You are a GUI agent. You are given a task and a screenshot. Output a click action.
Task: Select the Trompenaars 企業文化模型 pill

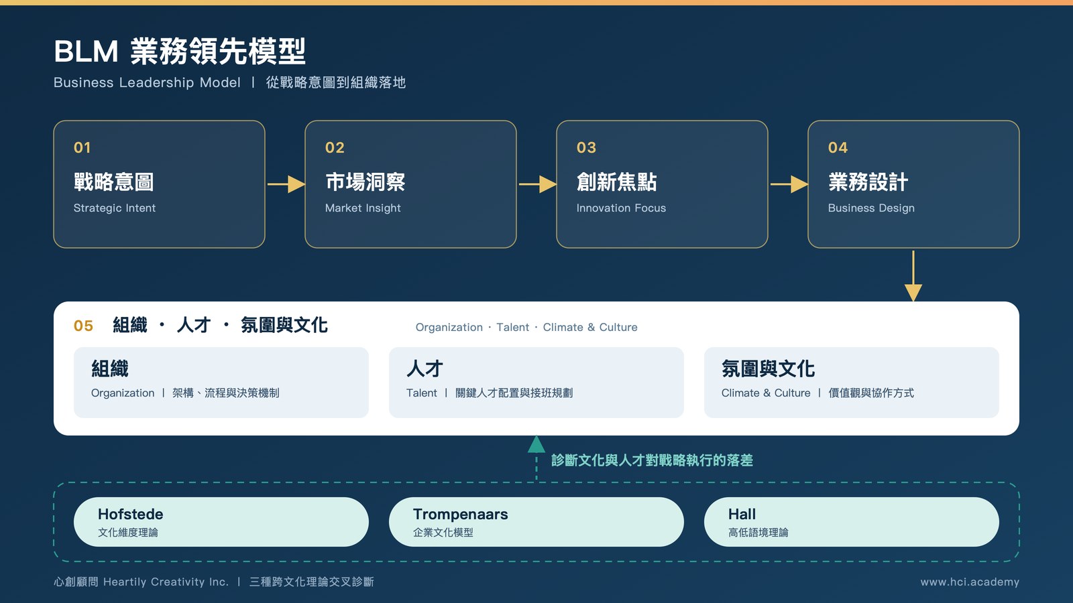click(536, 522)
